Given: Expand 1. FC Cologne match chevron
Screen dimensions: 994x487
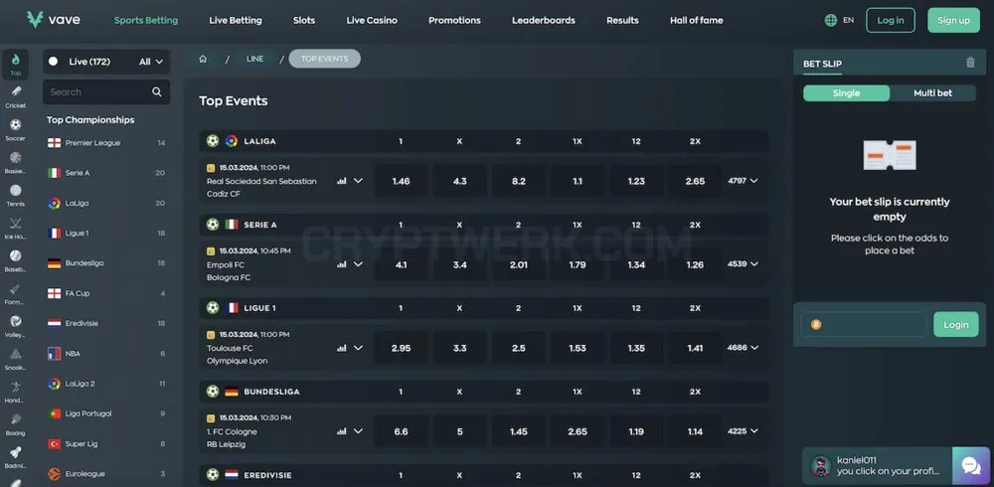Looking at the screenshot, I should pyautogui.click(x=358, y=431).
